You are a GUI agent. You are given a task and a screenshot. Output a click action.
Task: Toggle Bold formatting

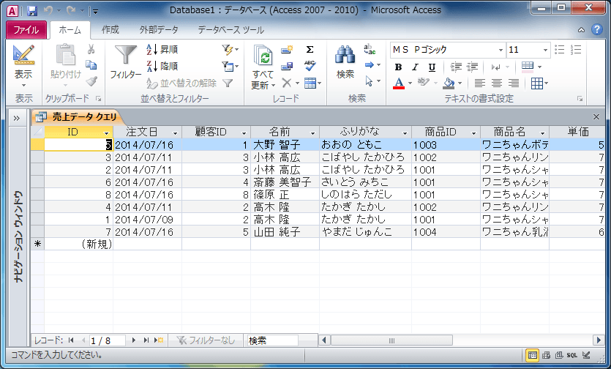[398, 67]
